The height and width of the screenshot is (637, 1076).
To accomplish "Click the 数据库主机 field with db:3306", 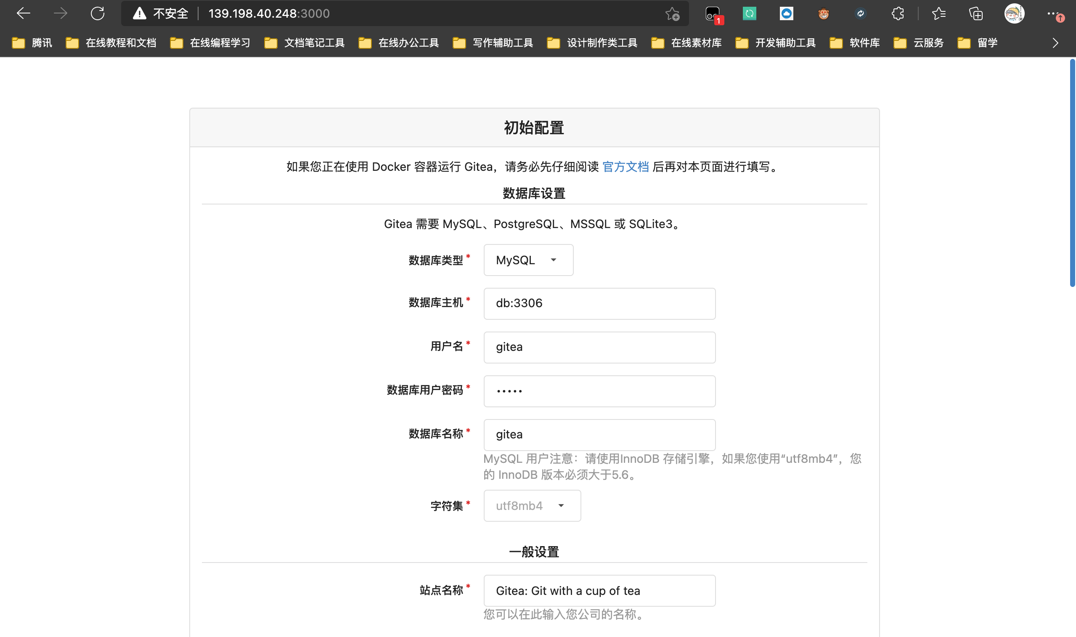I will coord(599,303).
